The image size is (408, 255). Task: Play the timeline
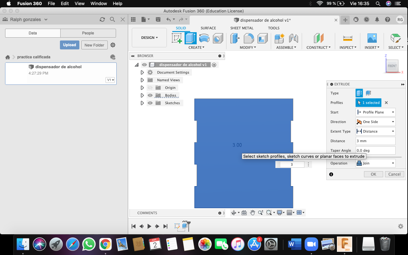tap(149, 226)
